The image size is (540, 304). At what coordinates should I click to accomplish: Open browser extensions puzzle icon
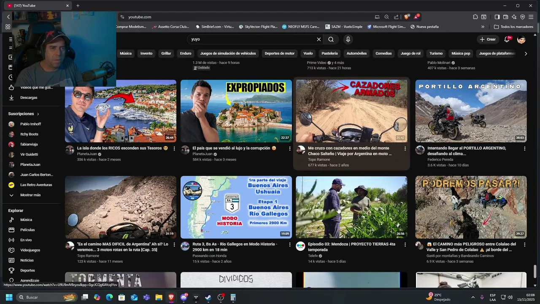[x=475, y=17]
